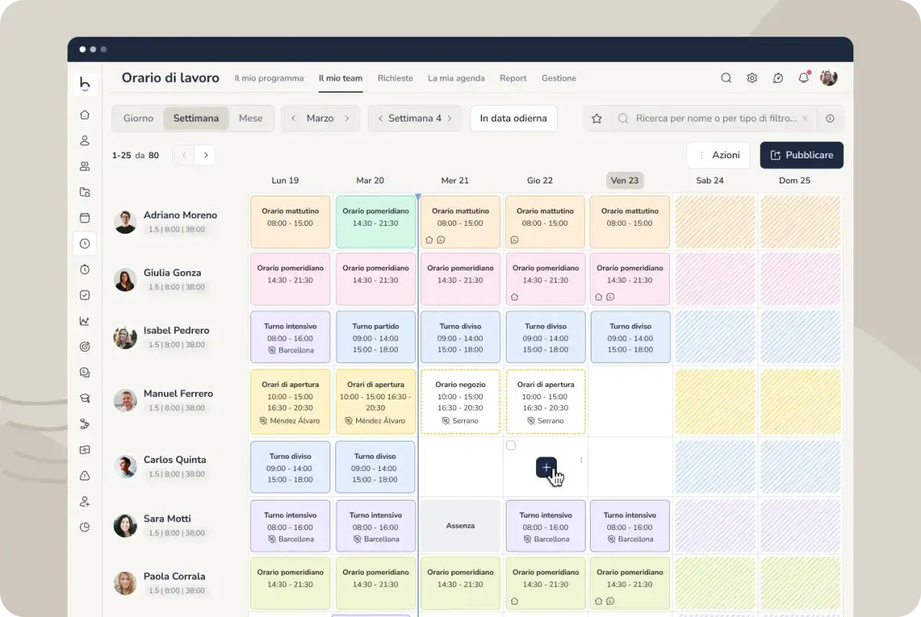Screen dimensions: 921x617
Task: Switch to Mese view
Action: (250, 119)
